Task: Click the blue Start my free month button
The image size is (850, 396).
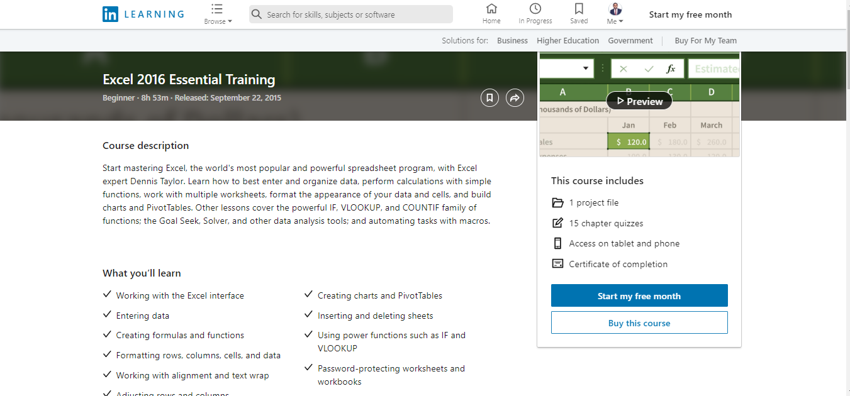Action: click(639, 296)
